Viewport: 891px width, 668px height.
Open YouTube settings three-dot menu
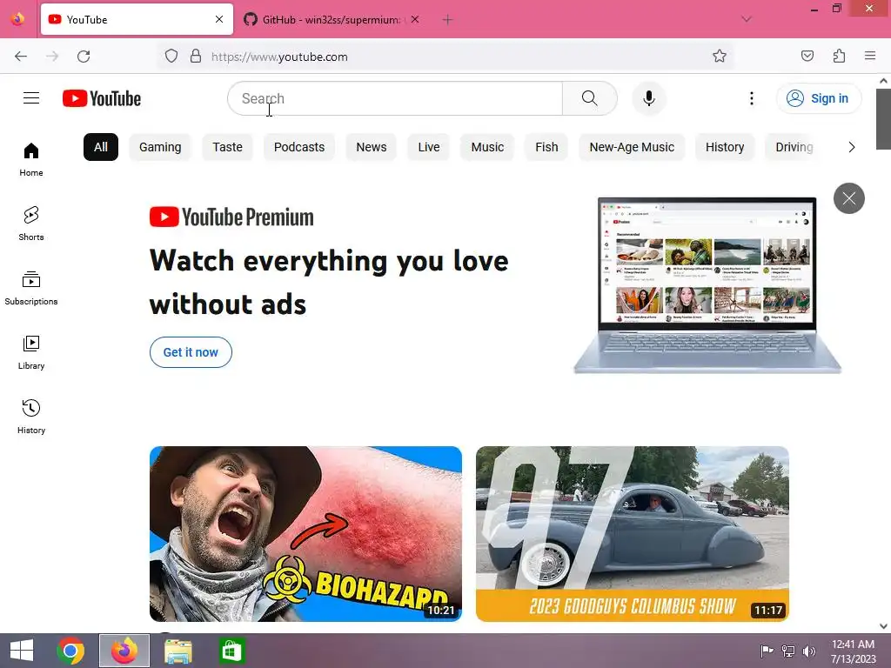point(751,98)
